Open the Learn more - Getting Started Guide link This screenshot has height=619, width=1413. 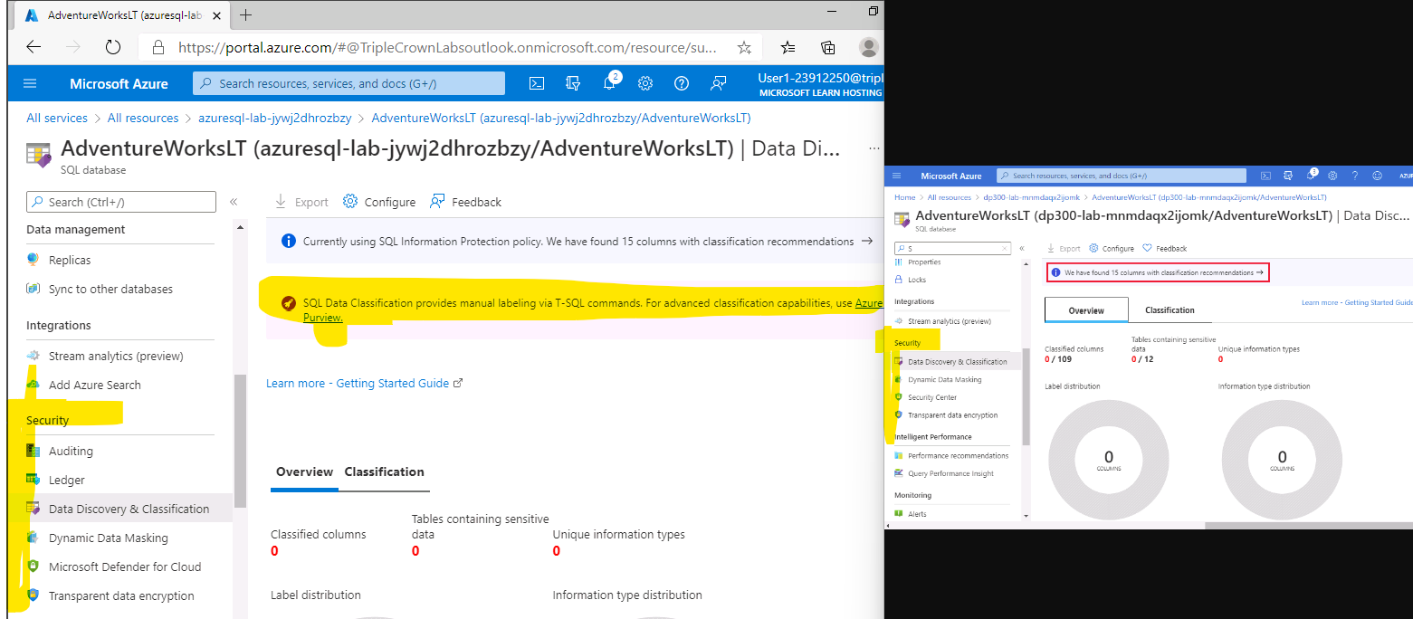point(357,383)
